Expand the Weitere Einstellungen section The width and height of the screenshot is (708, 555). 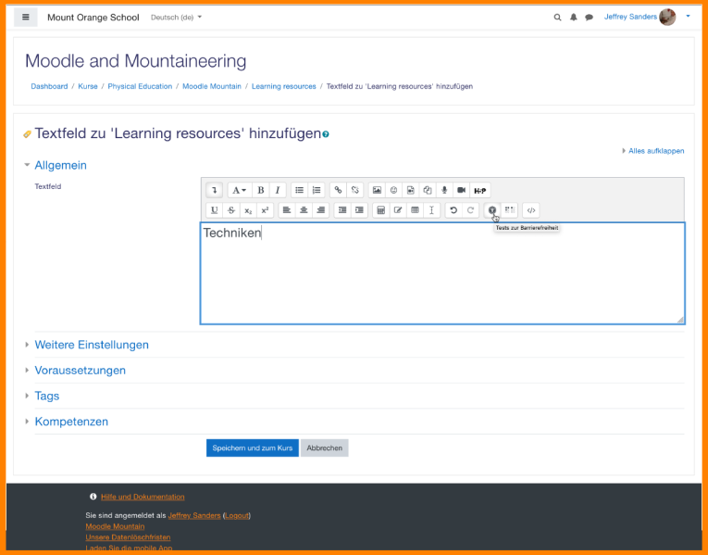pyautogui.click(x=92, y=345)
